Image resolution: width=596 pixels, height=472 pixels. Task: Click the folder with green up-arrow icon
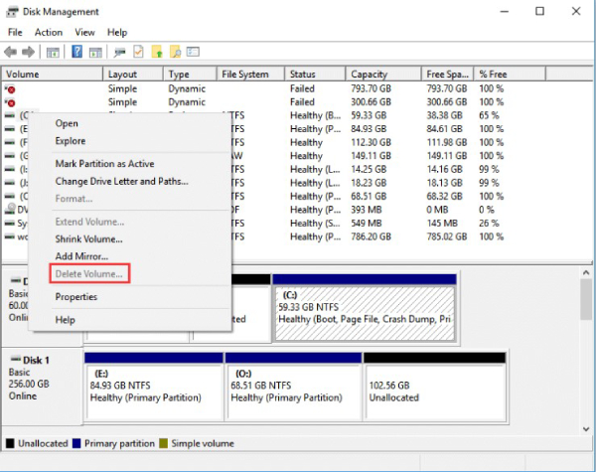point(157,52)
